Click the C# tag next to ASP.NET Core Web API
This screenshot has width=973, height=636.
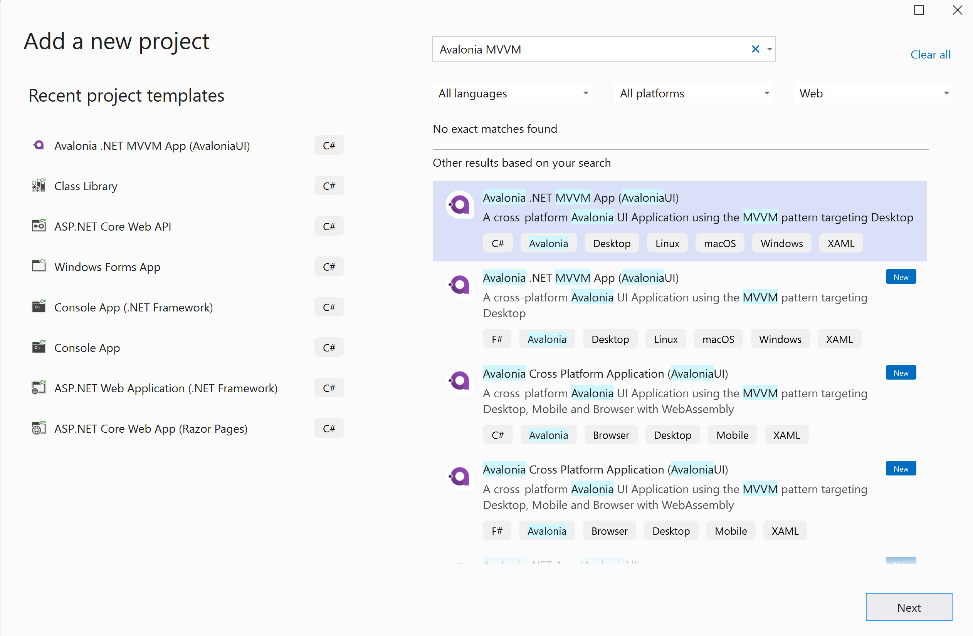coord(329,226)
